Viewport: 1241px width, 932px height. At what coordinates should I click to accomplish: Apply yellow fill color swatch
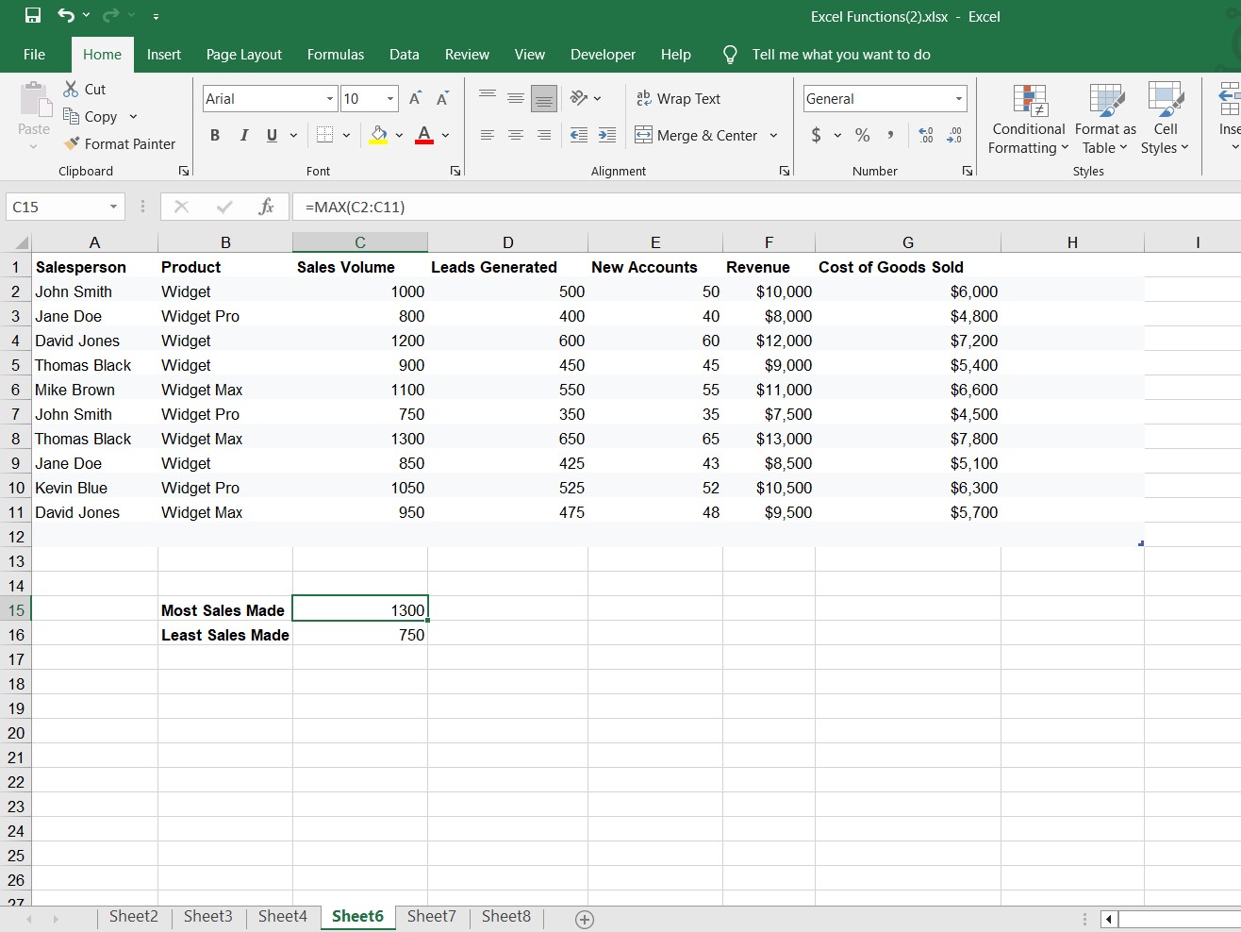coord(379,135)
